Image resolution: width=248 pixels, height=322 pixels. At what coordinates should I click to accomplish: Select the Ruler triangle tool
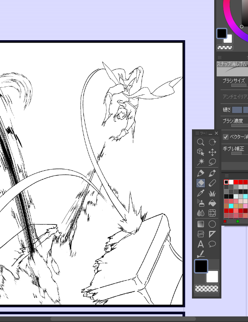(x=212, y=234)
